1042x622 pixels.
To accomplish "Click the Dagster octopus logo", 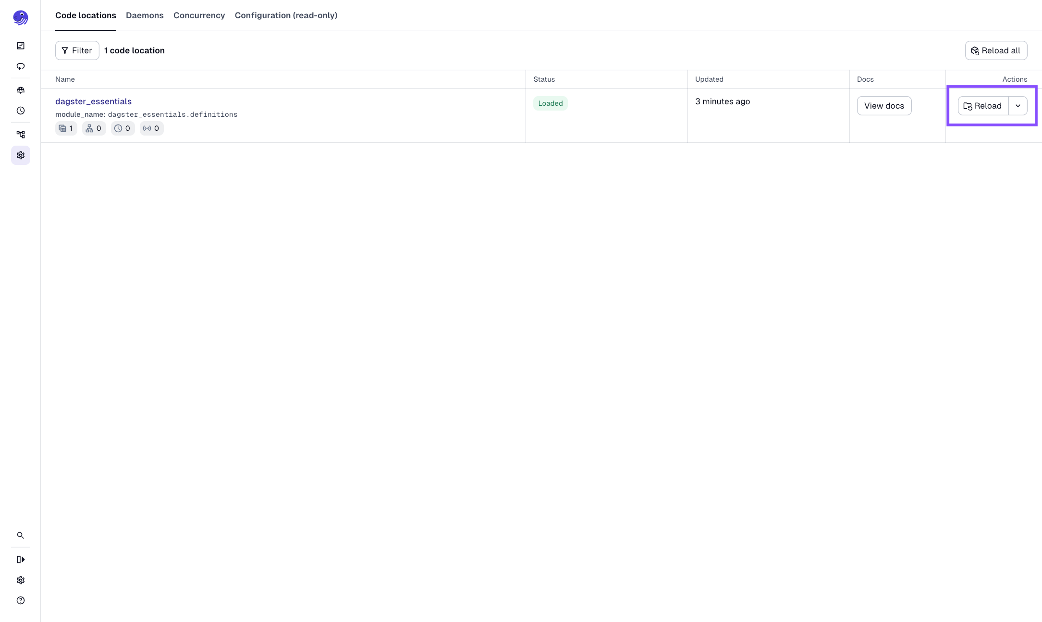I will (x=20, y=17).
